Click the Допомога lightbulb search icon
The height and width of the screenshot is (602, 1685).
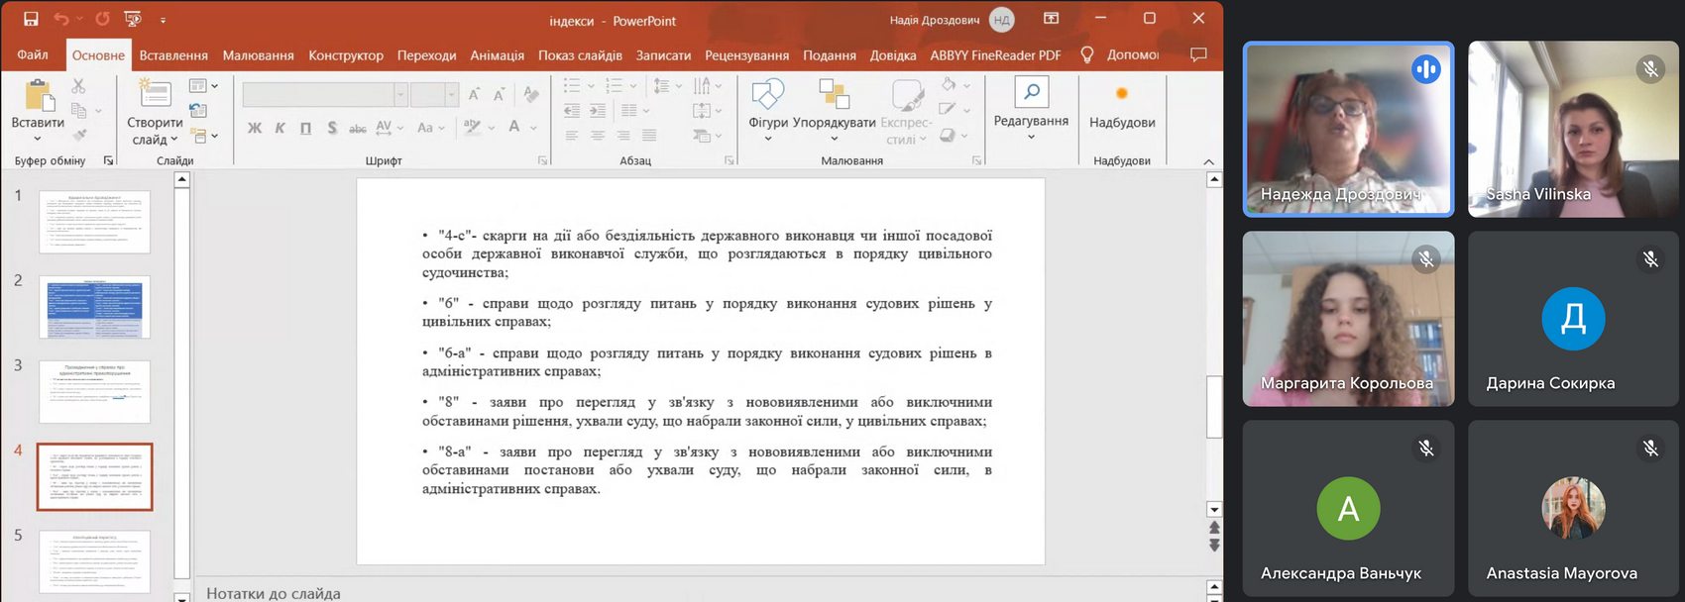pyautogui.click(x=1087, y=54)
